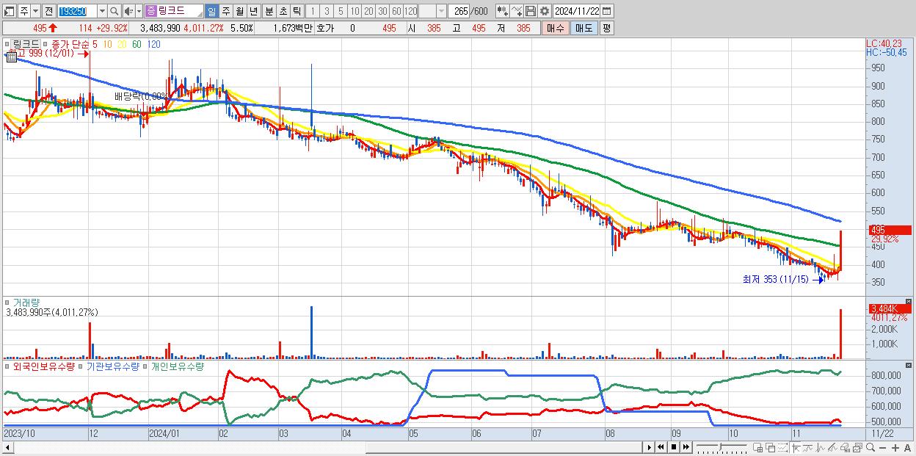The image size is (916, 456).
Task: Select the 5 interval button
Action: [340, 11]
